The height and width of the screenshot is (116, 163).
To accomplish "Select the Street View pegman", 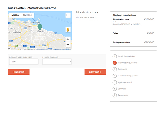I will point(68,30).
